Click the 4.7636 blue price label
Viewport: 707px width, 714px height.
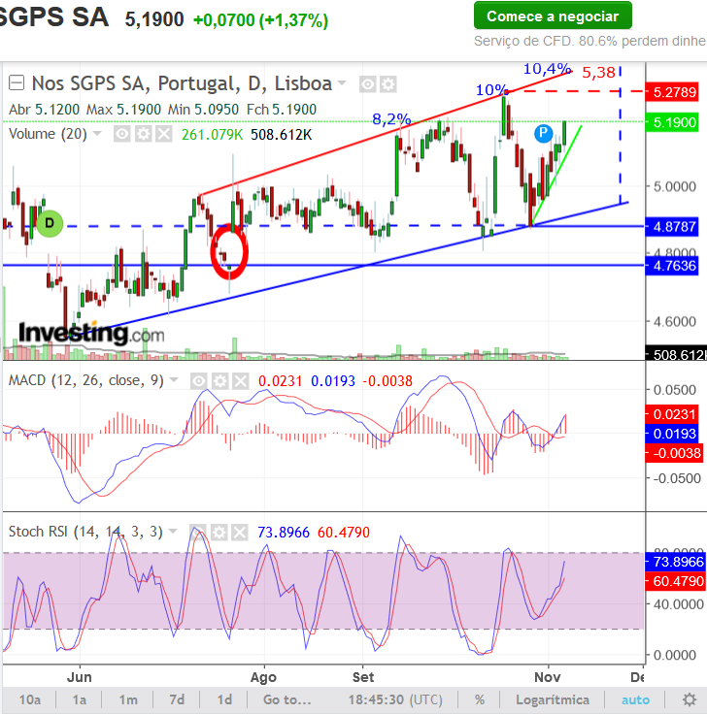pyautogui.click(x=673, y=266)
